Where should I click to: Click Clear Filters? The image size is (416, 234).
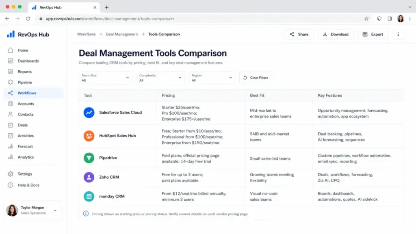point(256,78)
